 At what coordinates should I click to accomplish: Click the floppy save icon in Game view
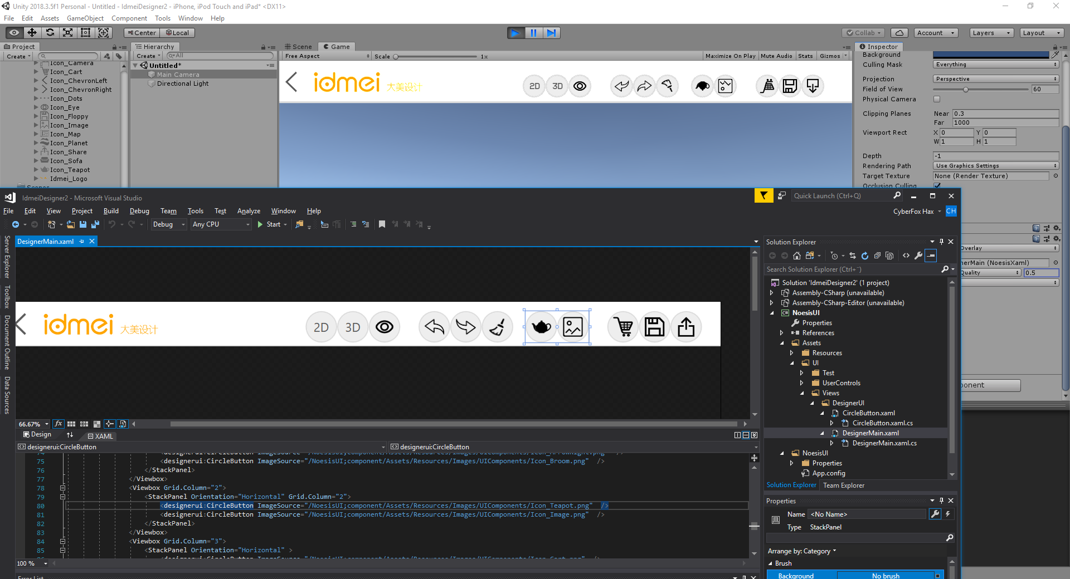(x=790, y=86)
